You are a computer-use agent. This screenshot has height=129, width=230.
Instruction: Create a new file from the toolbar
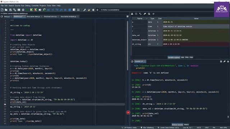tap(2, 10)
